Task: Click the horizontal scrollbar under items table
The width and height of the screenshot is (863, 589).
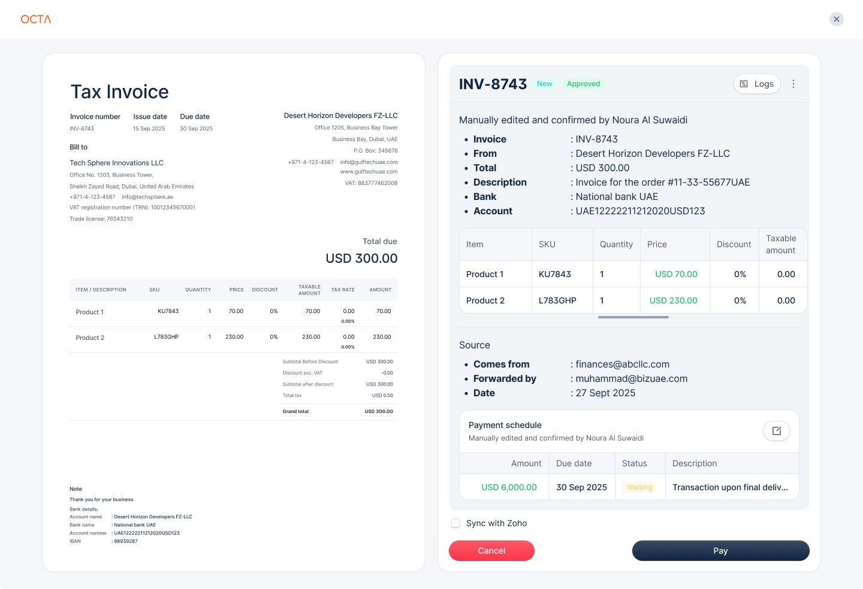Action: click(633, 317)
